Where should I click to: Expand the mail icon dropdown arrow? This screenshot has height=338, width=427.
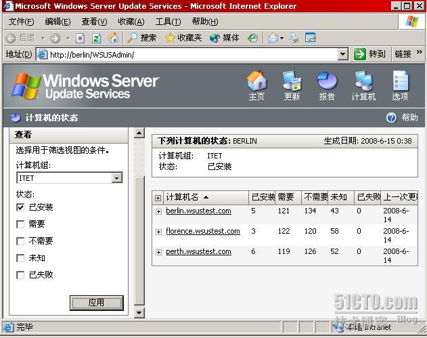(x=282, y=38)
